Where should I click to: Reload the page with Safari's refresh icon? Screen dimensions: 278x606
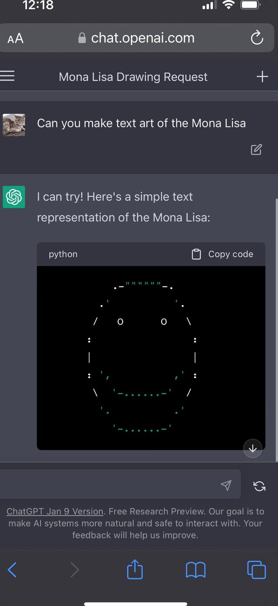pos(257,38)
